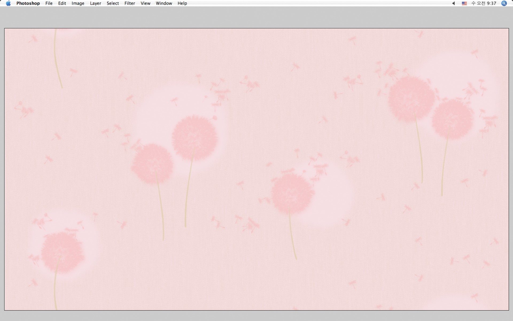Viewport: 513px width, 321px height.
Task: Open the Select menu
Action: point(112,3)
